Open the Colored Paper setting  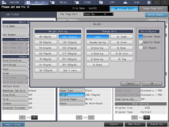pyautogui.click(x=72, y=99)
